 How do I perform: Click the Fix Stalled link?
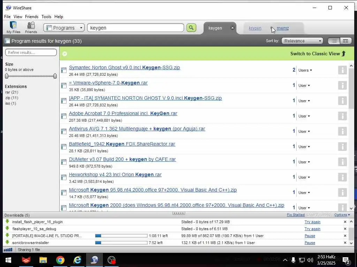click(x=296, y=215)
